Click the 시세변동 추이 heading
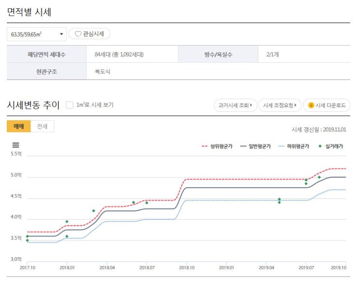 (x=34, y=105)
